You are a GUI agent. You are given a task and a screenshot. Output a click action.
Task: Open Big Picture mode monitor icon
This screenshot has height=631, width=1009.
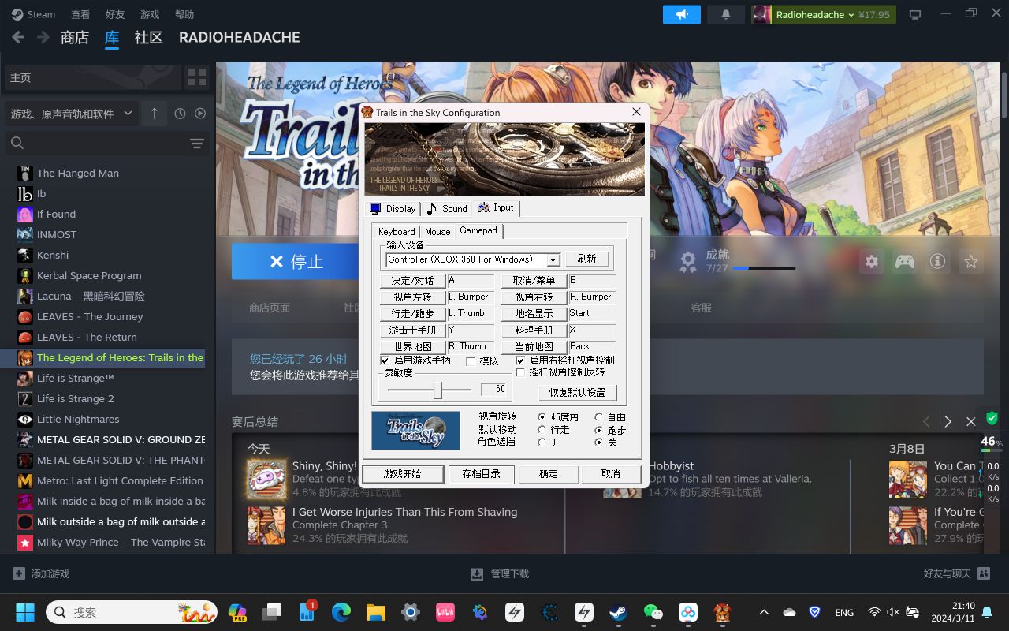(915, 14)
